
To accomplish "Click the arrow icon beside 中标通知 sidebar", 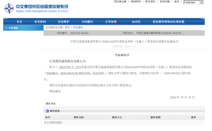I will coord(6,28).
